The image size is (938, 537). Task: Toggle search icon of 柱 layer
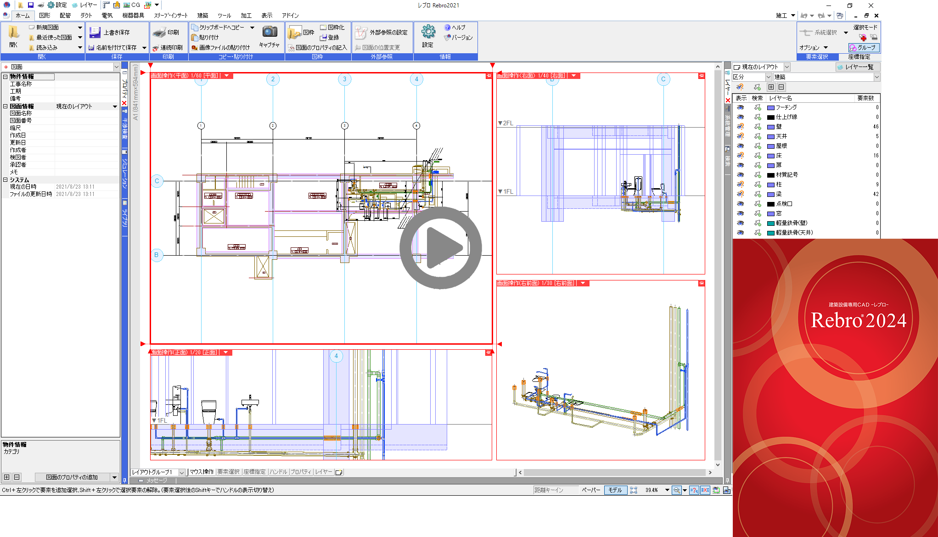pyautogui.click(x=758, y=185)
